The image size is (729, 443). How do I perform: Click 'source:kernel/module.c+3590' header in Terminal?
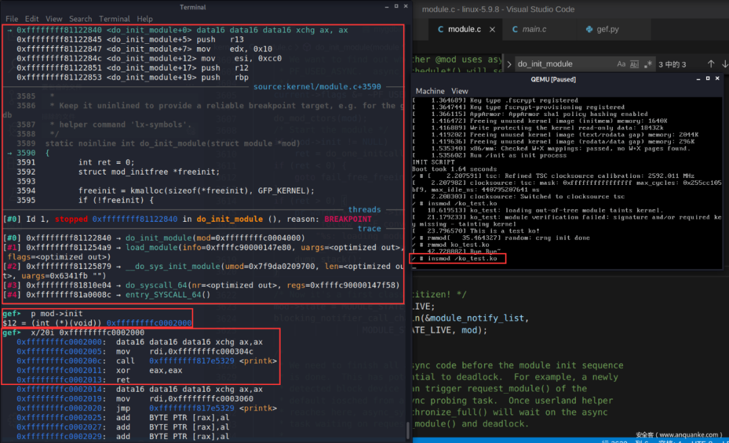click(x=317, y=87)
